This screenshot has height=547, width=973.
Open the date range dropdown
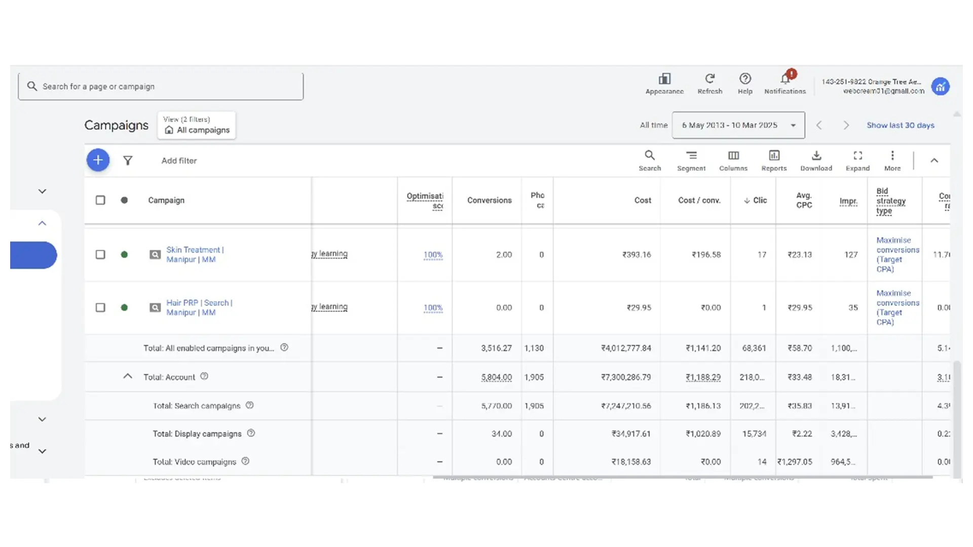coord(738,125)
